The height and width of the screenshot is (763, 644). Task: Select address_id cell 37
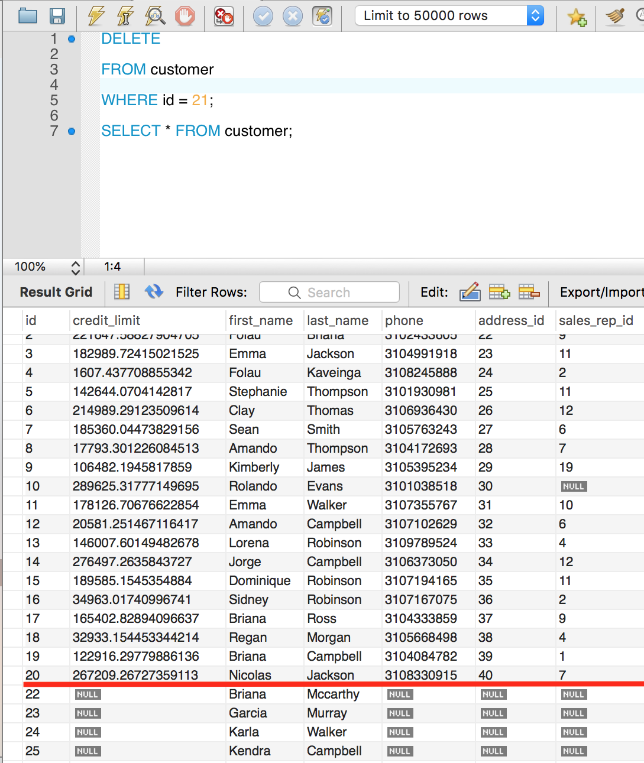point(486,618)
